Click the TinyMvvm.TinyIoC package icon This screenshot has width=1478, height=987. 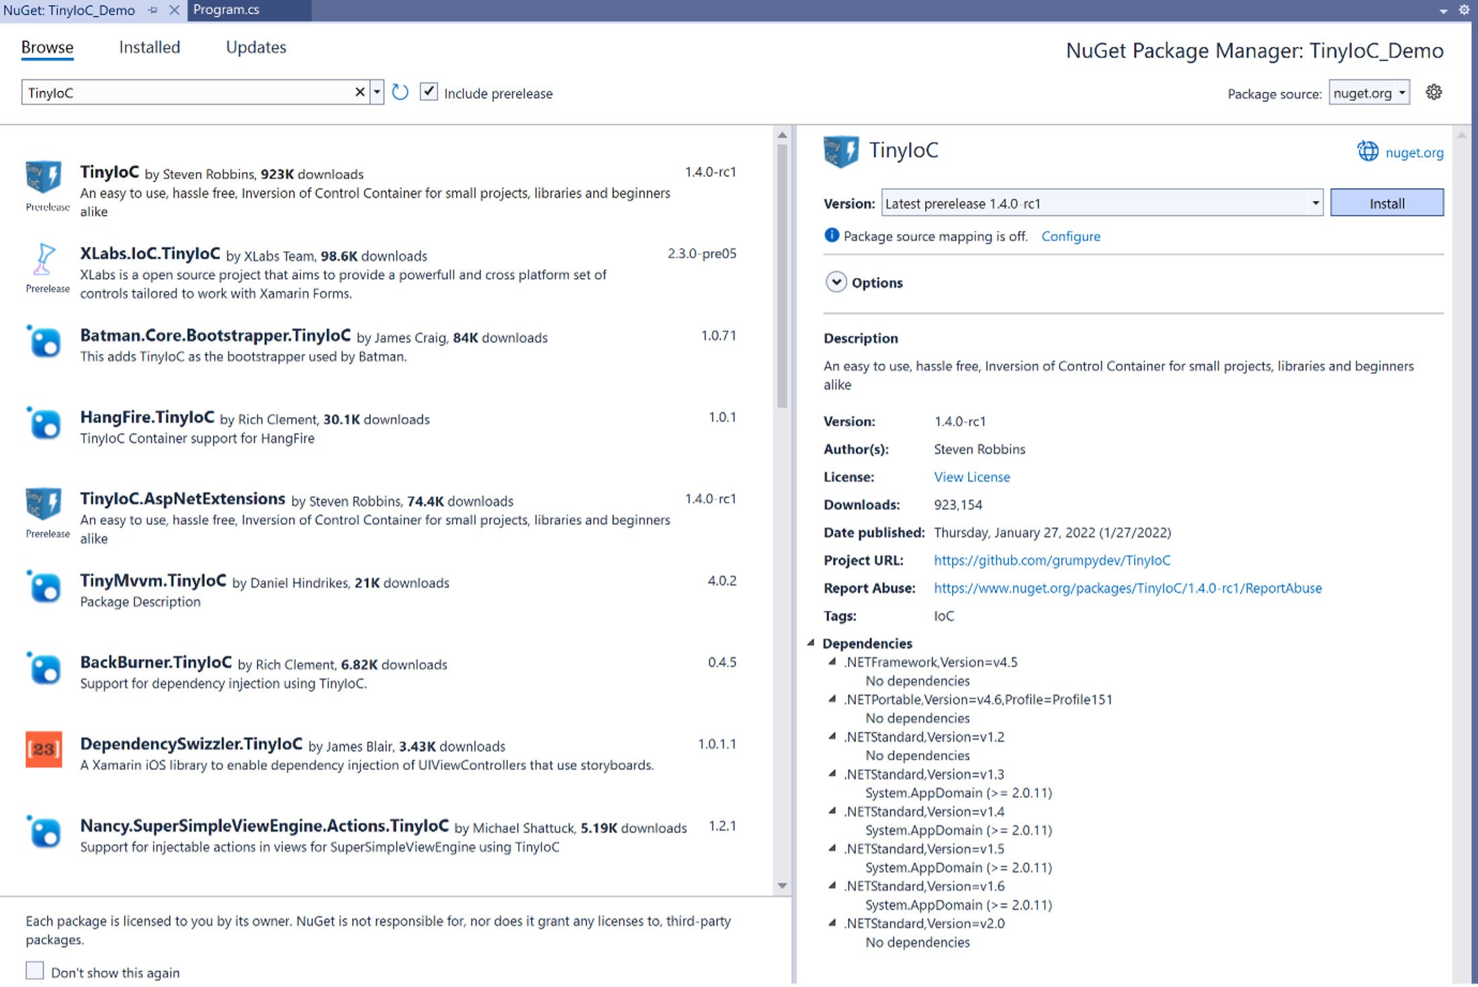[x=44, y=587]
